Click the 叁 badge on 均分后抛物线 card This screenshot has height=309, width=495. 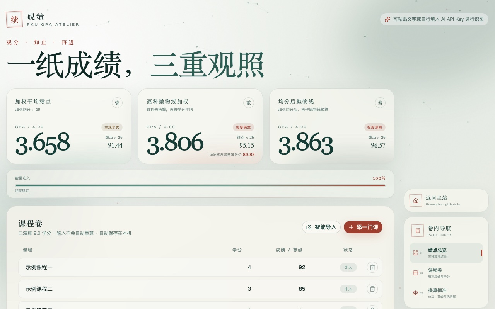pyautogui.click(x=380, y=103)
